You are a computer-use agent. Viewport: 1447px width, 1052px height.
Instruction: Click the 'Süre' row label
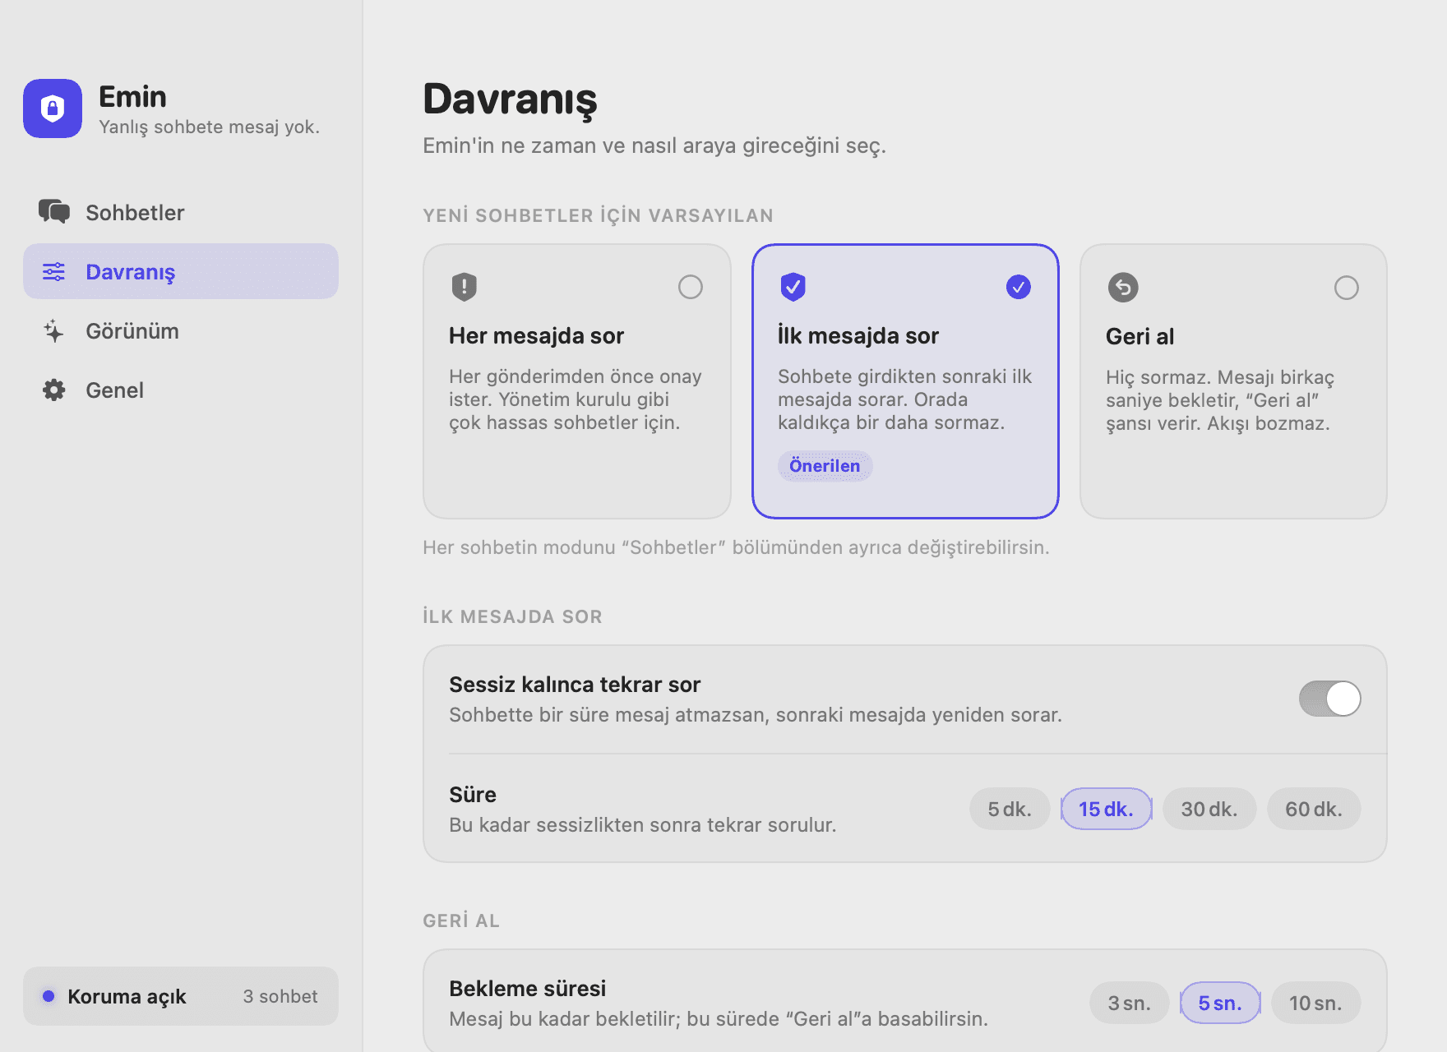coord(473,794)
